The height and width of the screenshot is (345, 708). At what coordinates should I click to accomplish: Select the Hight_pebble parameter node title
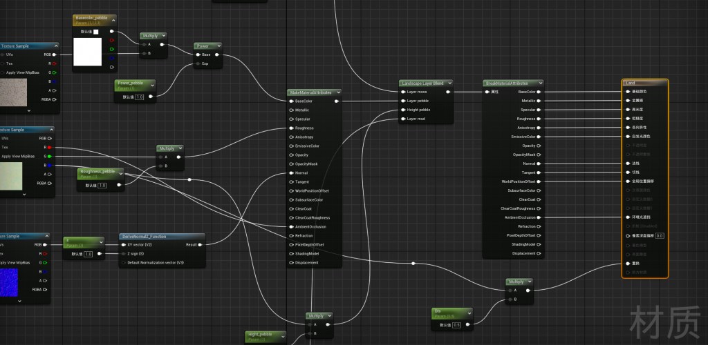point(261,334)
